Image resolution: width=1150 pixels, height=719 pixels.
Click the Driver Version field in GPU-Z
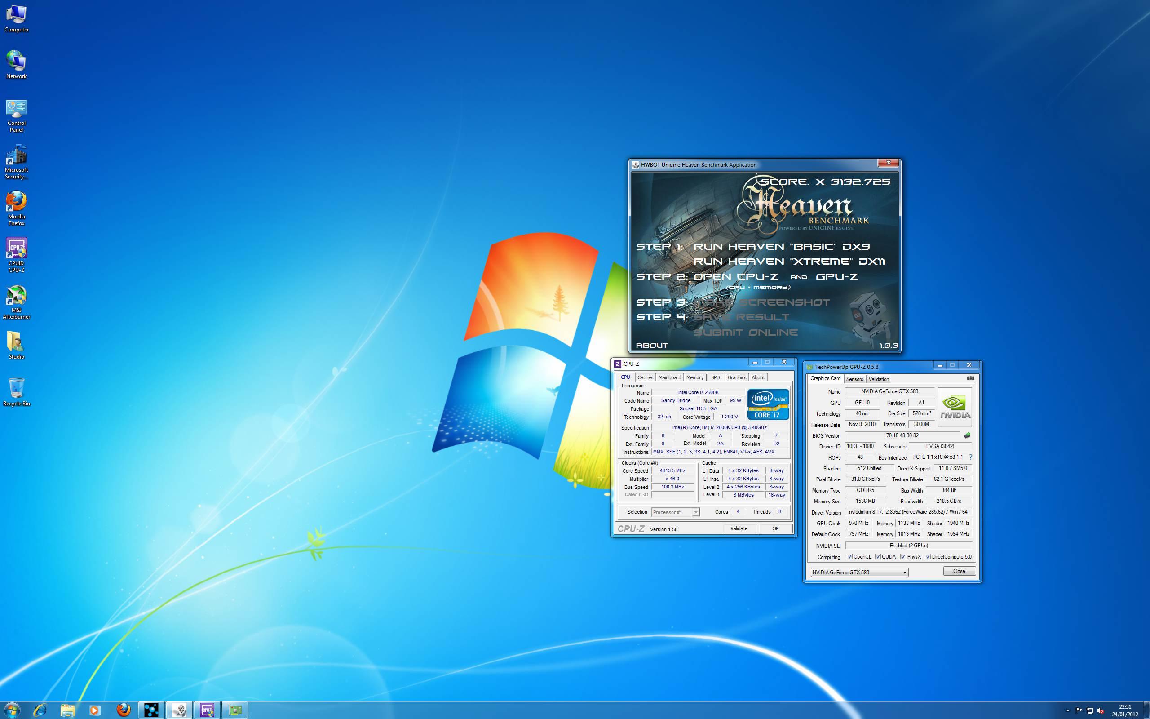[909, 512]
